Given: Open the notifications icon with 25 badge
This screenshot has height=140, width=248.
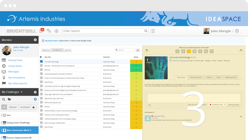Looking at the screenshot, I should point(41,31).
